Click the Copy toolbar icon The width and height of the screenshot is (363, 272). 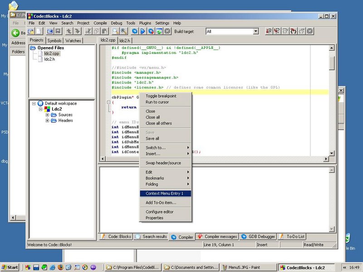point(97,31)
